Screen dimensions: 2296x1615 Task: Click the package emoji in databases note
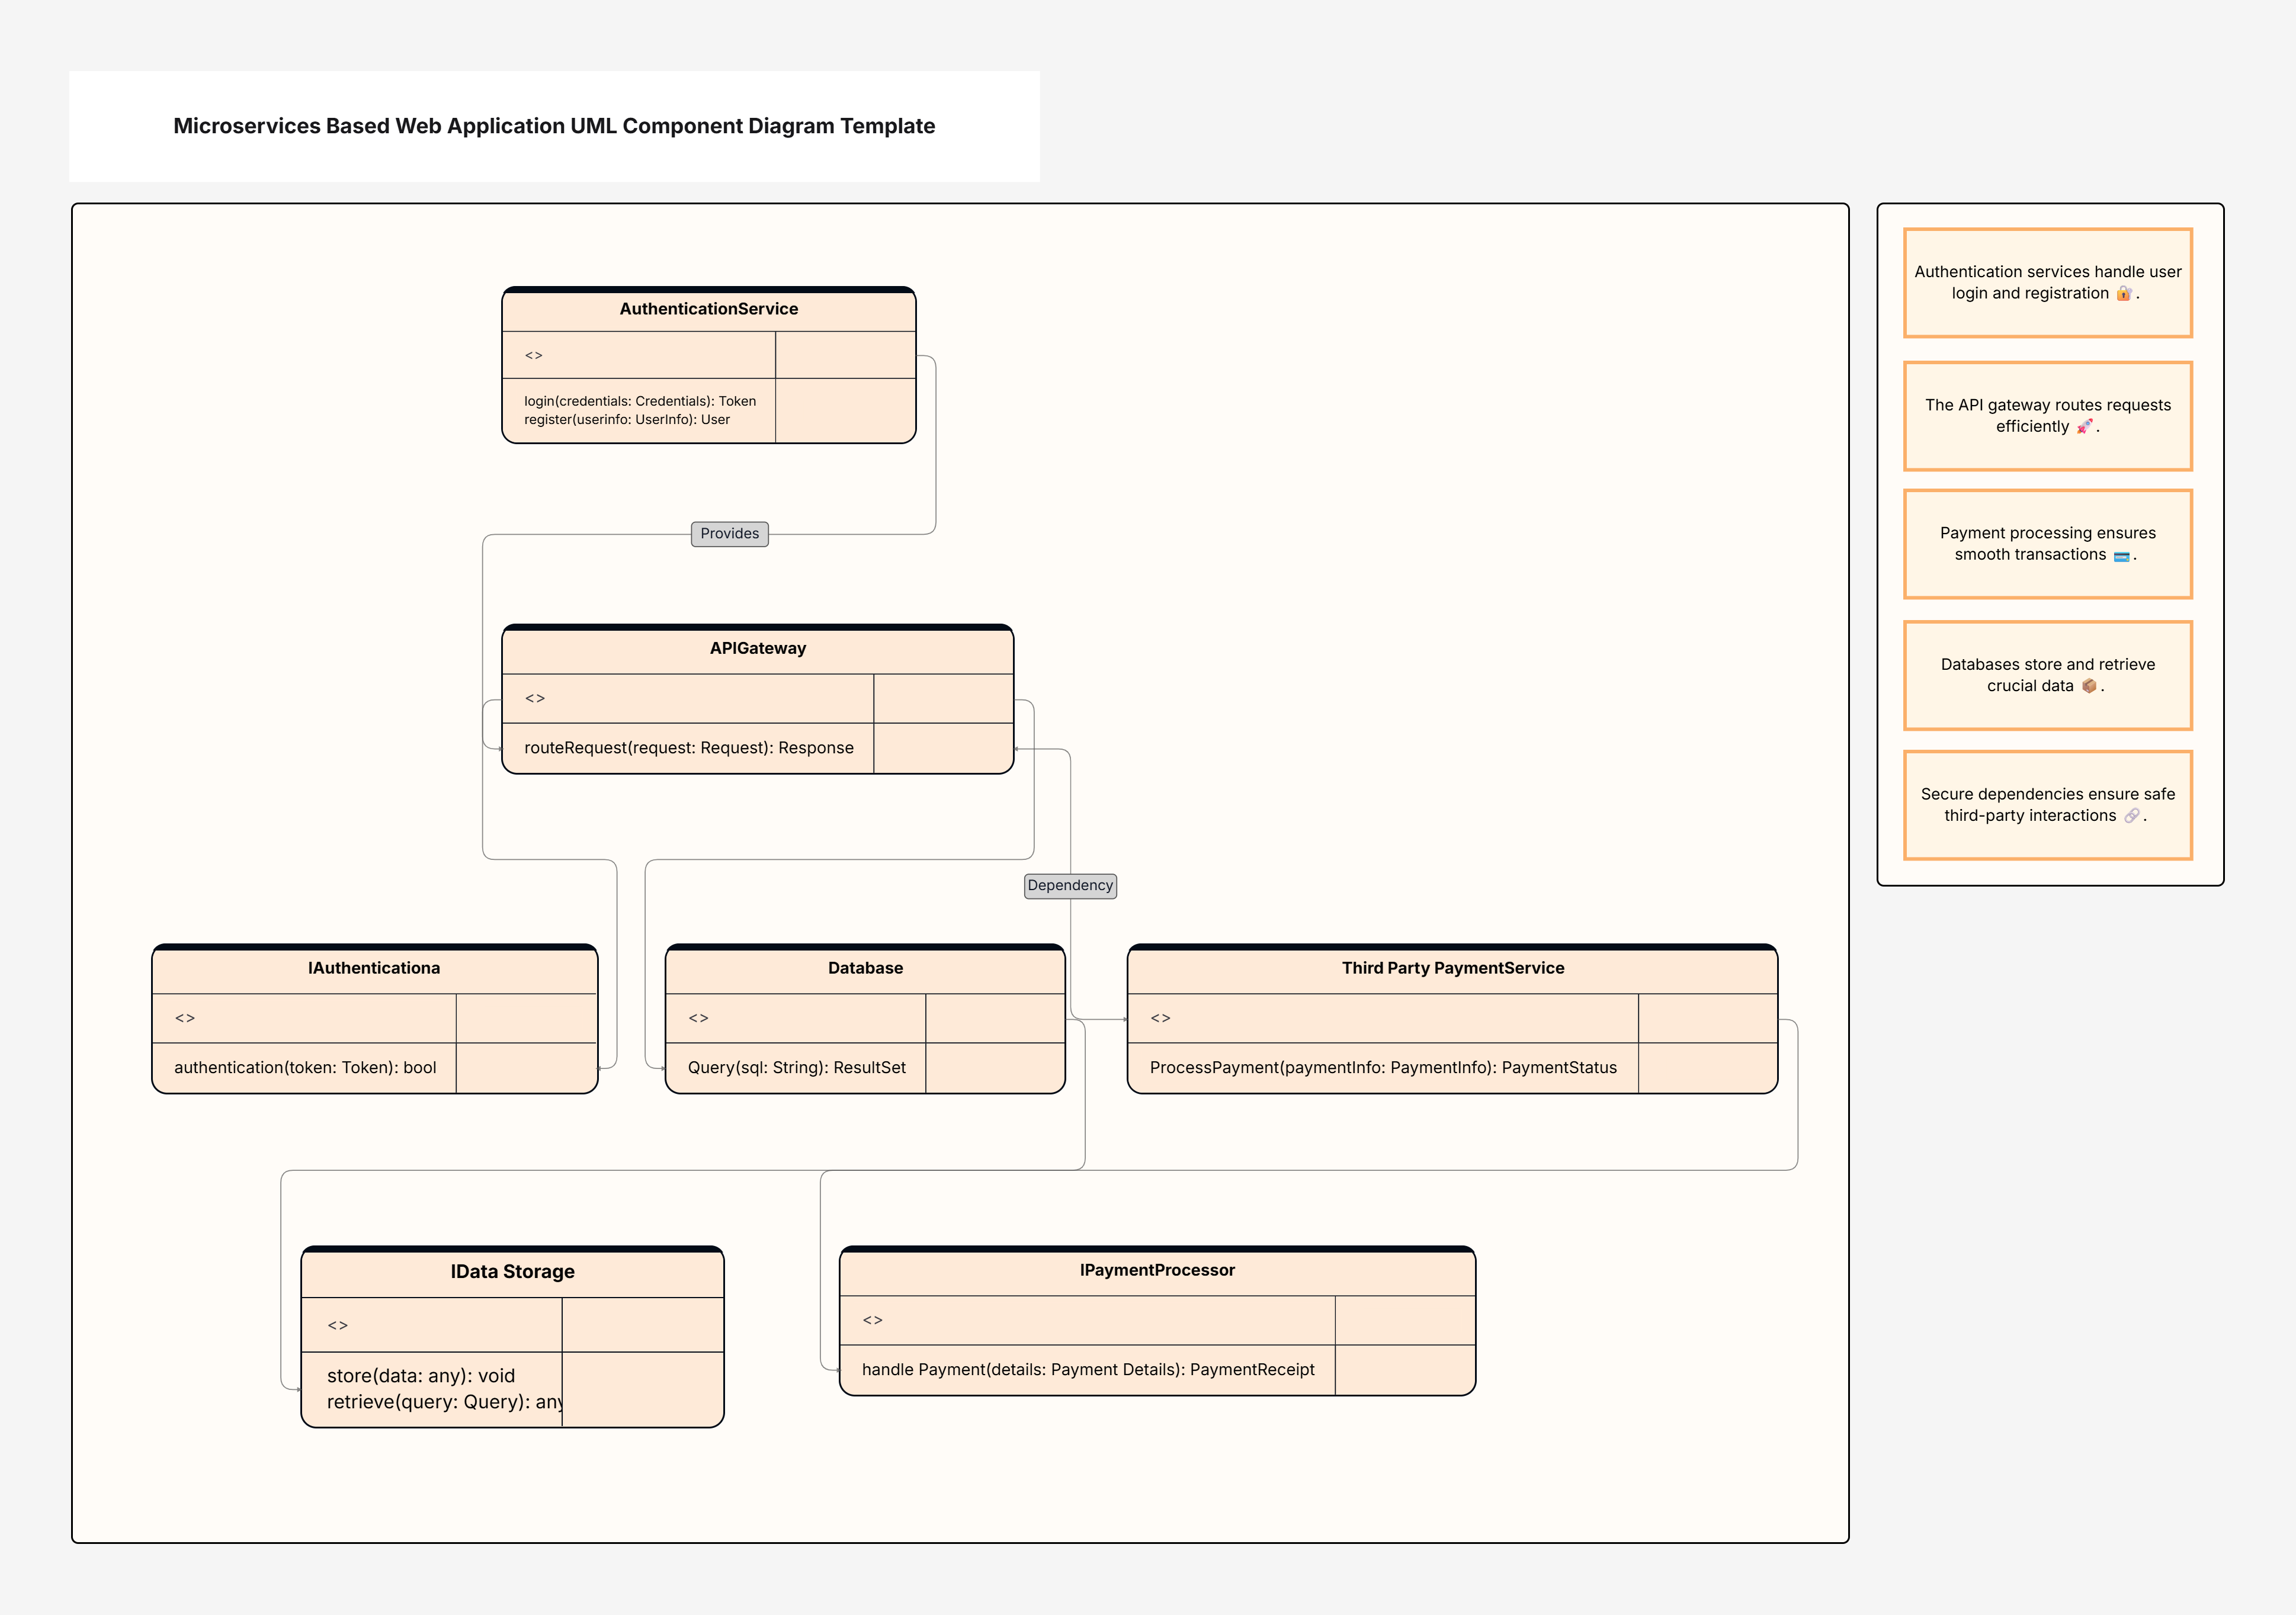(2089, 686)
